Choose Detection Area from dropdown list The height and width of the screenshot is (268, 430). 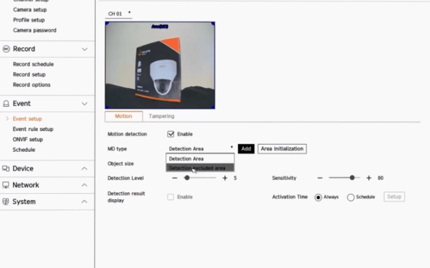pyautogui.click(x=200, y=158)
